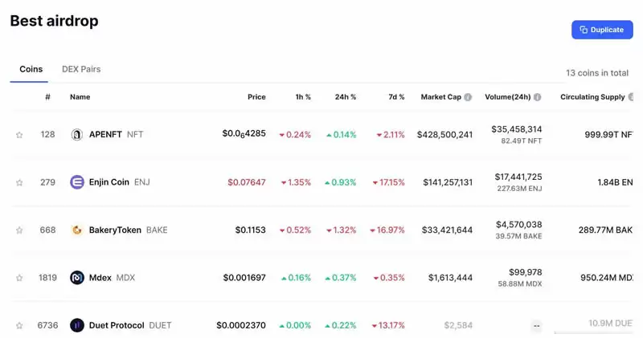The width and height of the screenshot is (643, 338).
Task: Sort the table by Price column
Action: (x=256, y=97)
